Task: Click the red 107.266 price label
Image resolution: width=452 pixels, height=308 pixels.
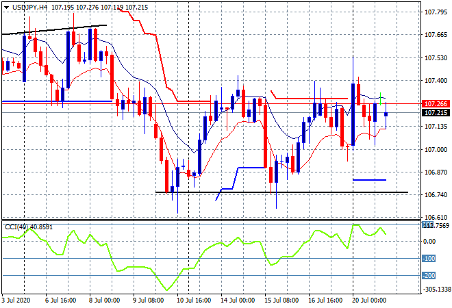Action: pos(436,104)
